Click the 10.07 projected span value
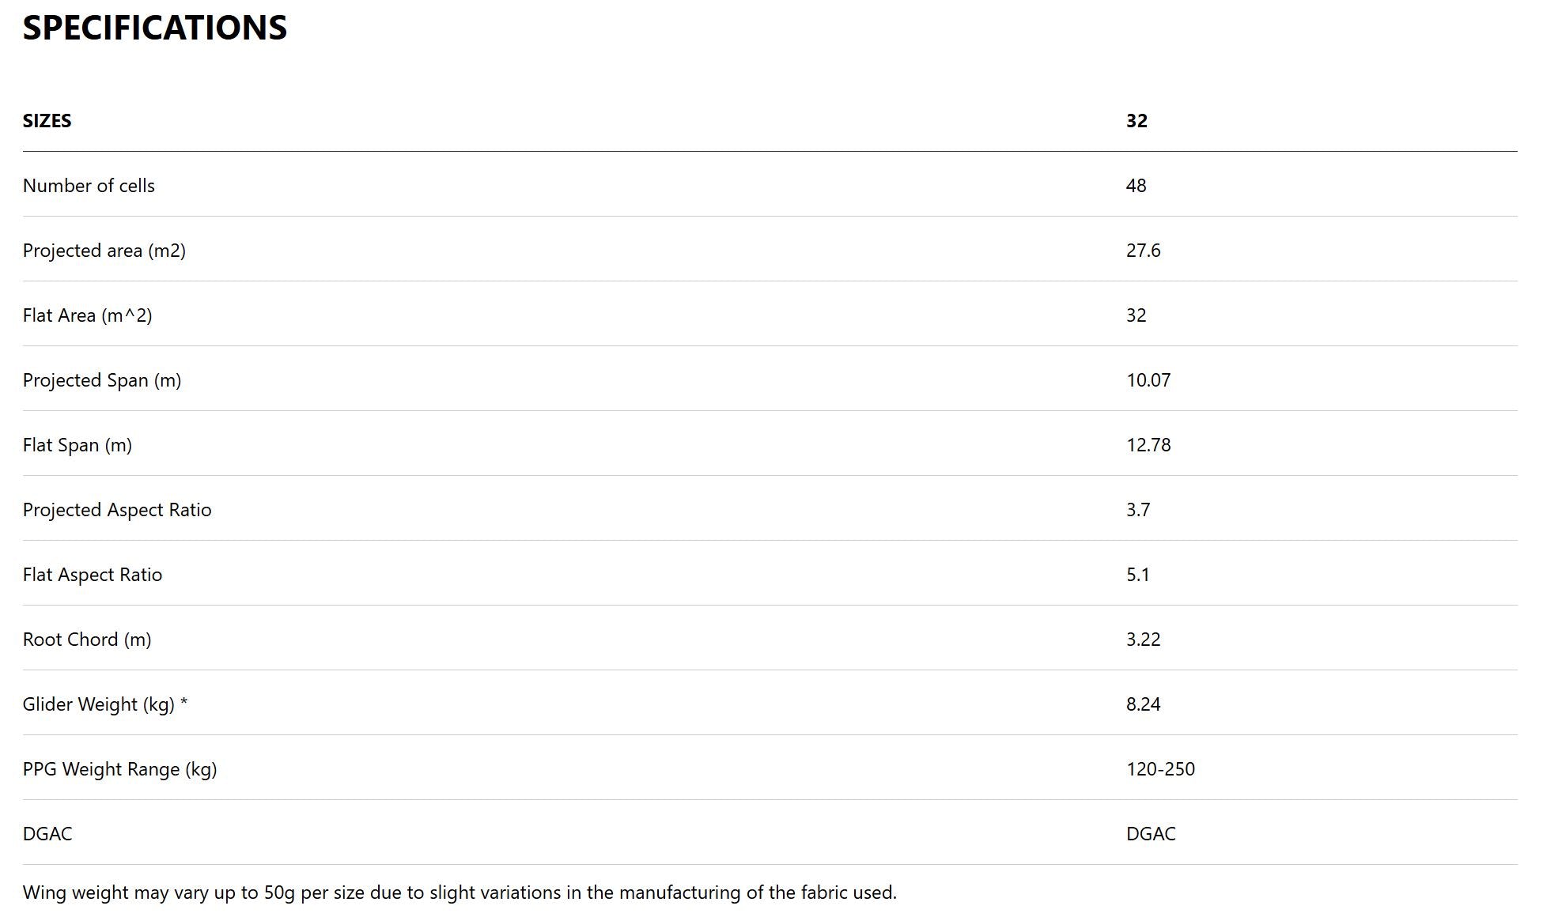The image size is (1543, 917). 1148,380
